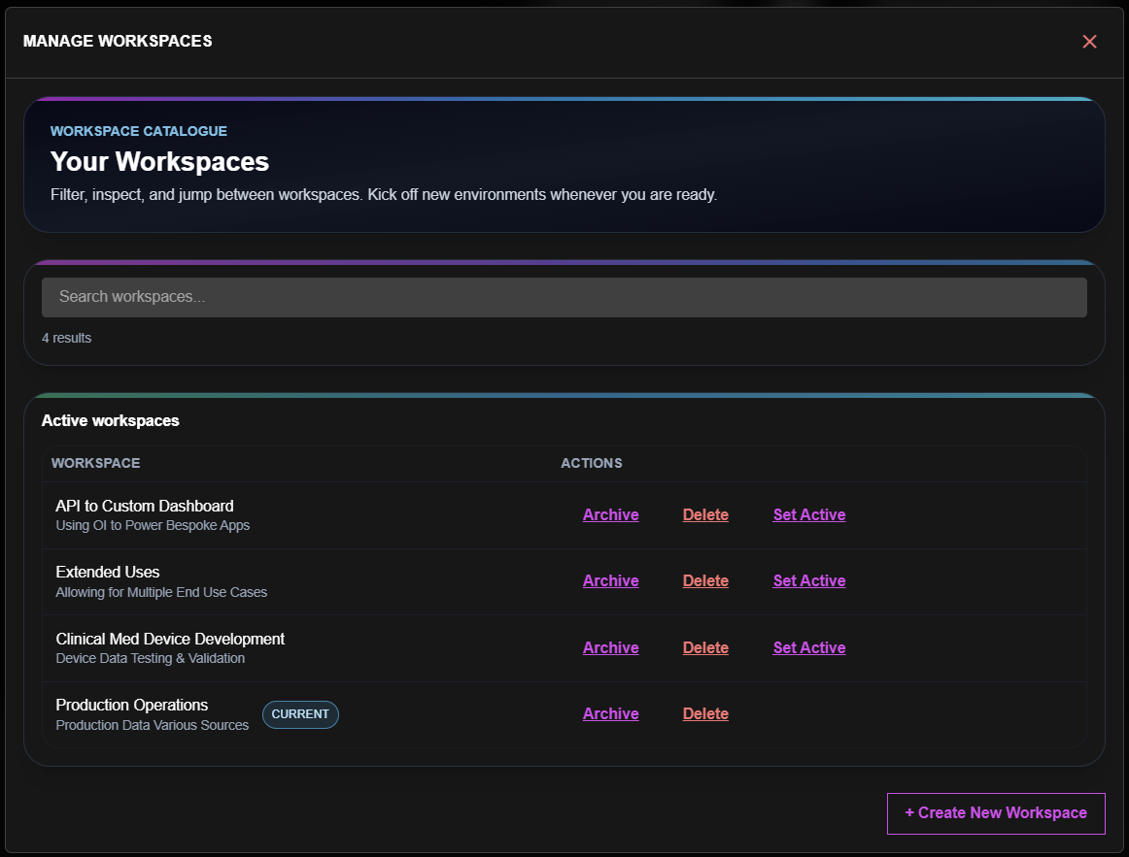Viewport: 1129px width, 857px height.
Task: Click the '4 results' count text
Action: click(66, 338)
